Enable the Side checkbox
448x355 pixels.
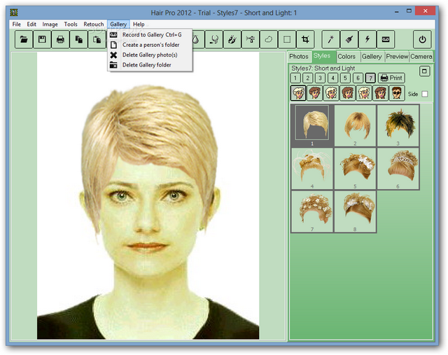424,94
